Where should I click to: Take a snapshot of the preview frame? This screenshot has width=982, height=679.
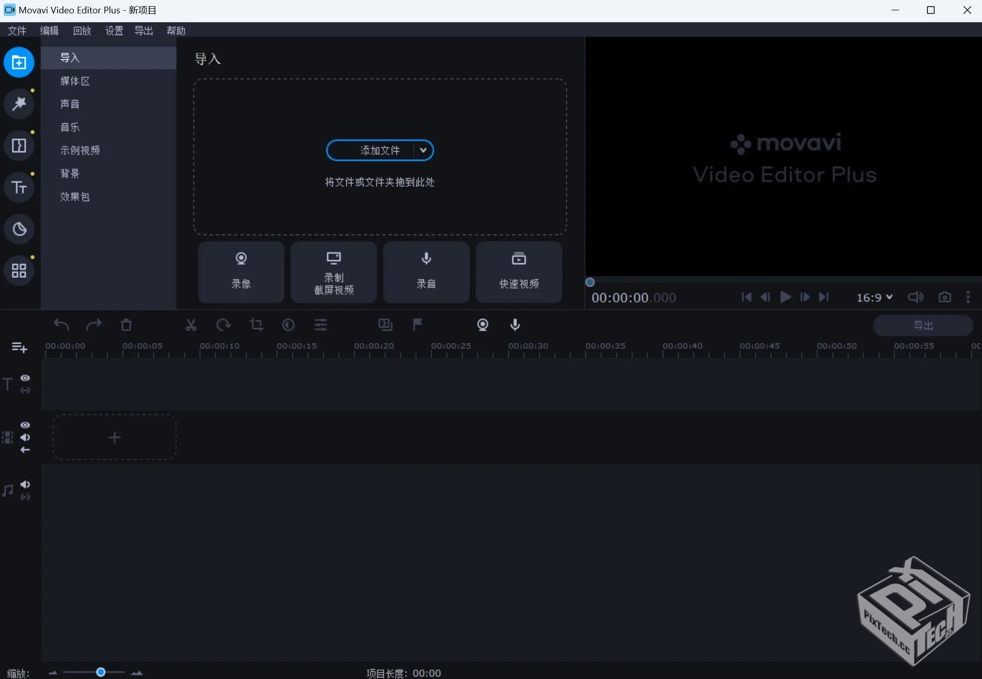[x=944, y=297]
